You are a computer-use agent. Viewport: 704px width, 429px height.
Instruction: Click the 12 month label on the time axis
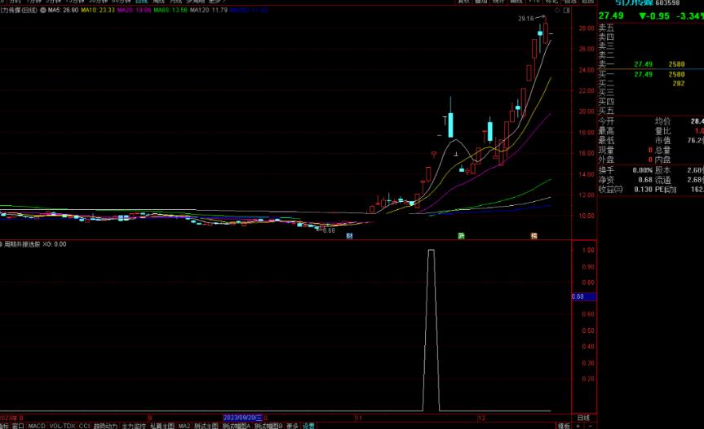pos(481,418)
